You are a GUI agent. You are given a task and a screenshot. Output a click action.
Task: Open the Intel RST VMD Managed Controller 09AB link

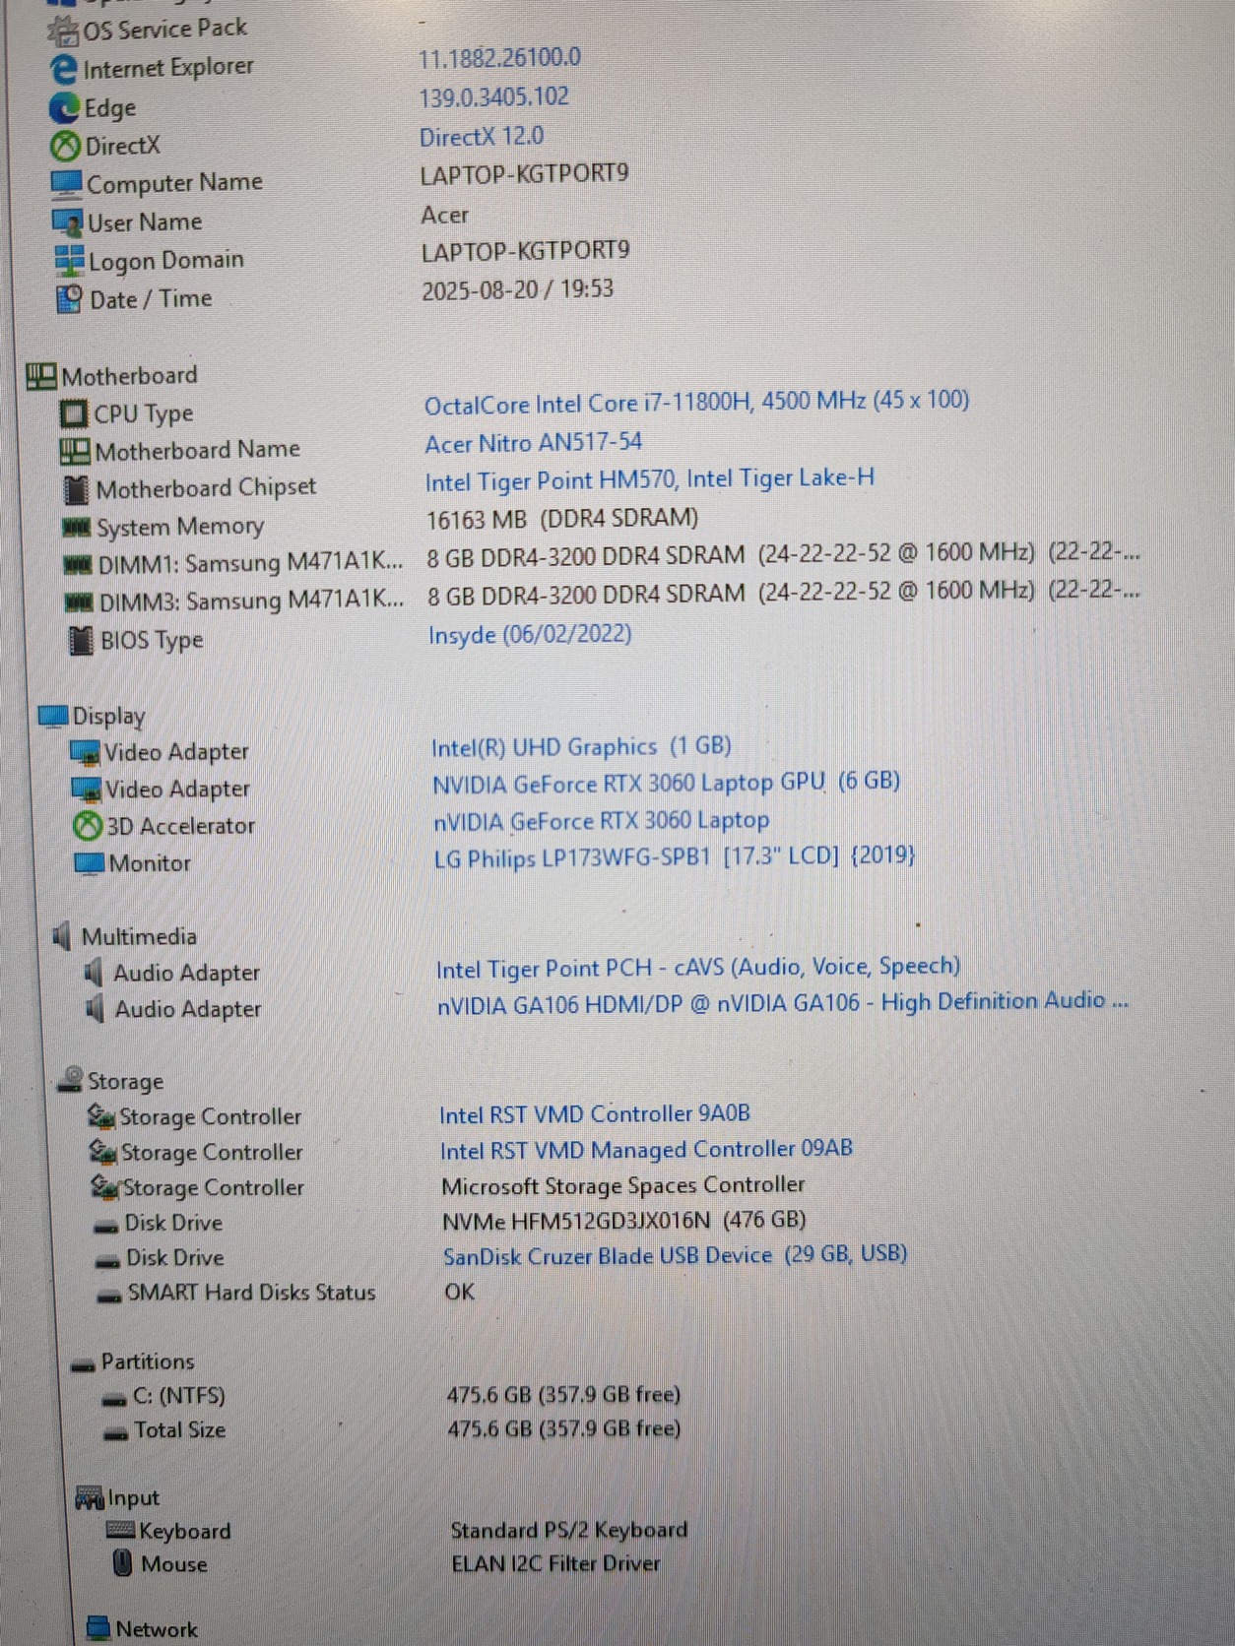[646, 1150]
